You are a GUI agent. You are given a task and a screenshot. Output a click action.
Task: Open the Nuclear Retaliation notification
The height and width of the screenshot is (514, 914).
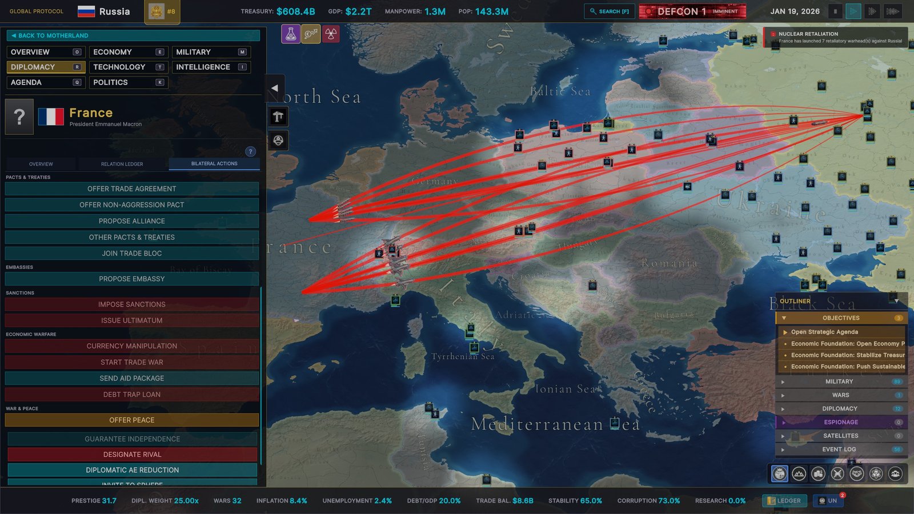pos(836,38)
